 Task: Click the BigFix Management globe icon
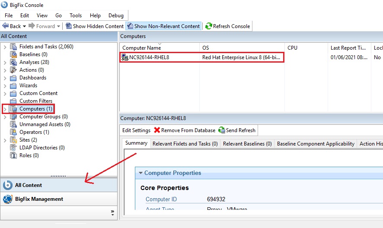click(x=8, y=199)
